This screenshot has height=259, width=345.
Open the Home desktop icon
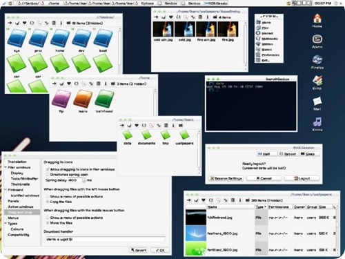317,19
